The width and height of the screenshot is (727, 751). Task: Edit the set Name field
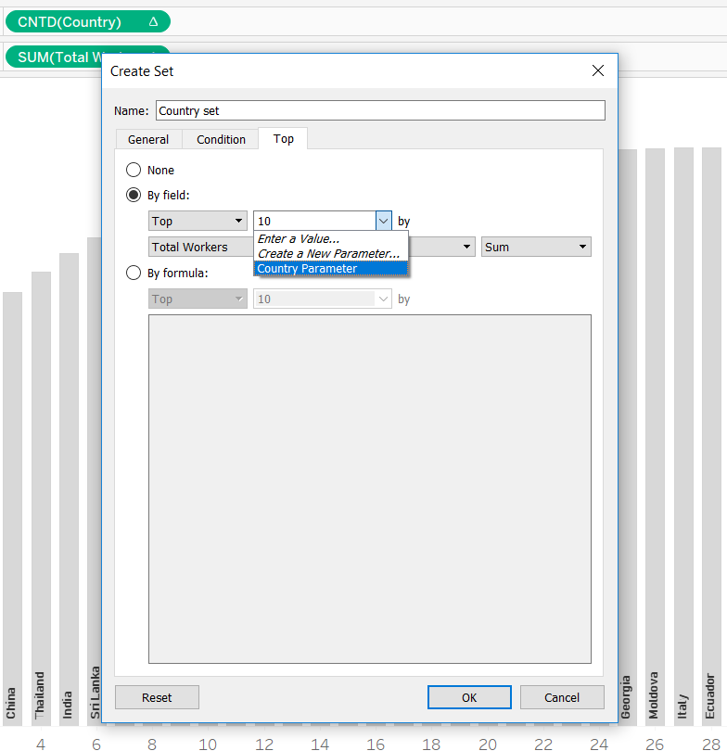click(380, 110)
